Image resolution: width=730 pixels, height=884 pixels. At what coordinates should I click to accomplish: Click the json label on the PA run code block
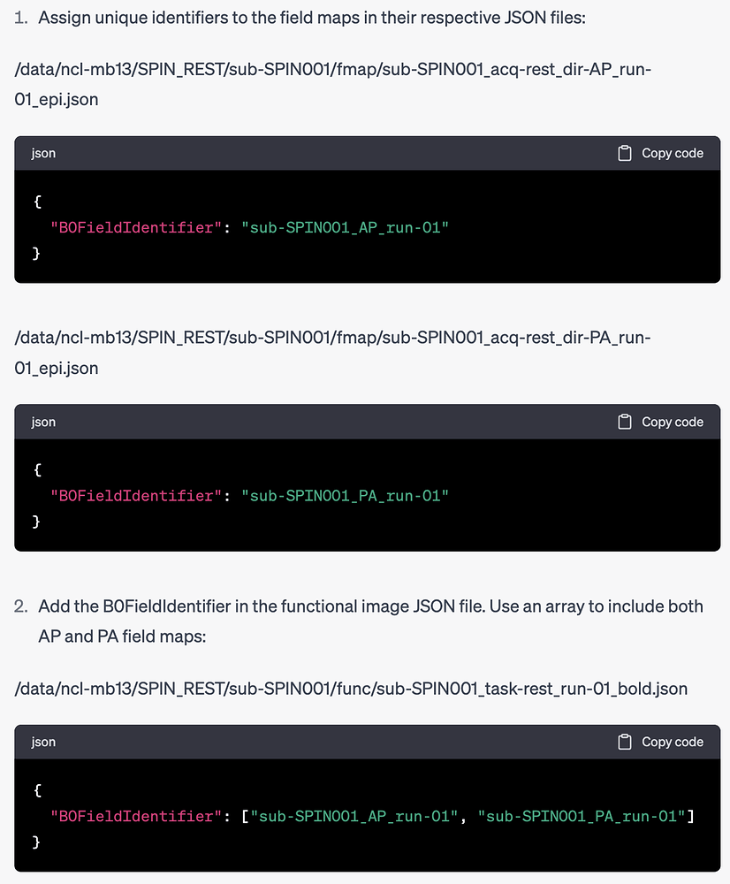point(42,422)
